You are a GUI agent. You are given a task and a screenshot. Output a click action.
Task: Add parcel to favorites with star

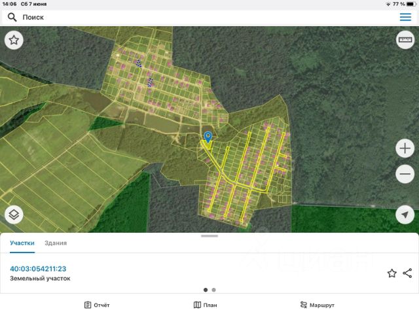click(x=392, y=273)
